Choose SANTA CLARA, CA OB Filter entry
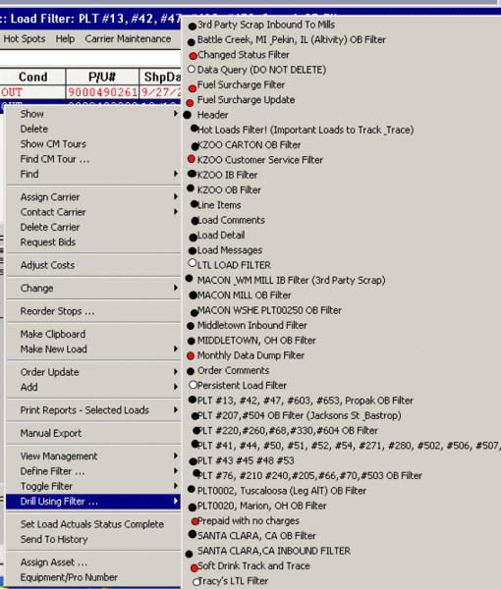Image resolution: width=501 pixels, height=589 pixels. click(256, 536)
